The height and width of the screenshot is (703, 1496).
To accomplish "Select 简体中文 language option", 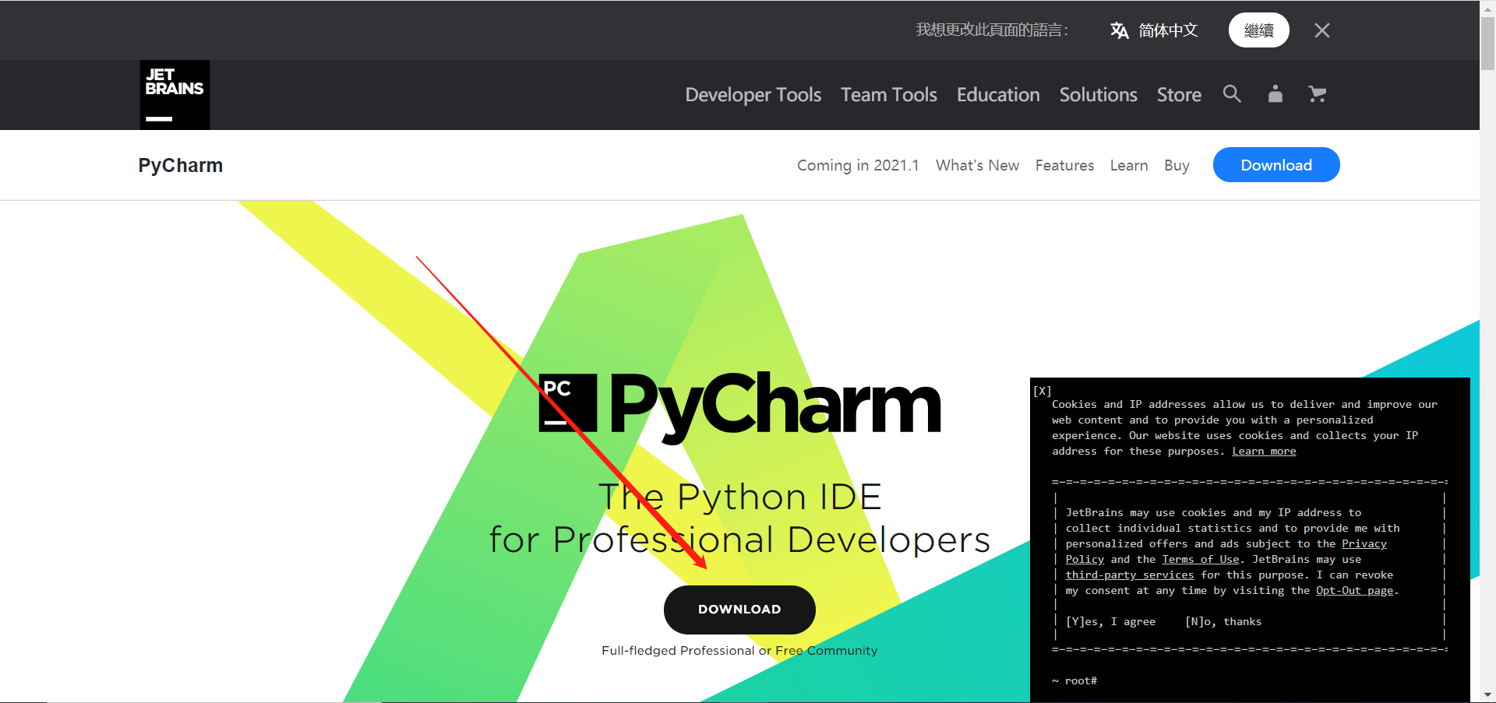I will [1168, 30].
